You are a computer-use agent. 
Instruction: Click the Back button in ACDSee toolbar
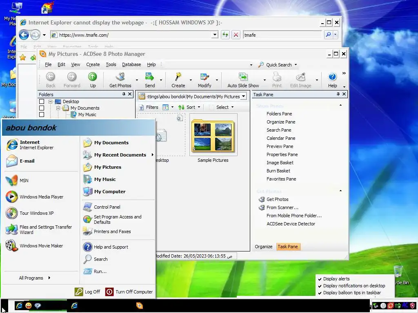[50, 80]
